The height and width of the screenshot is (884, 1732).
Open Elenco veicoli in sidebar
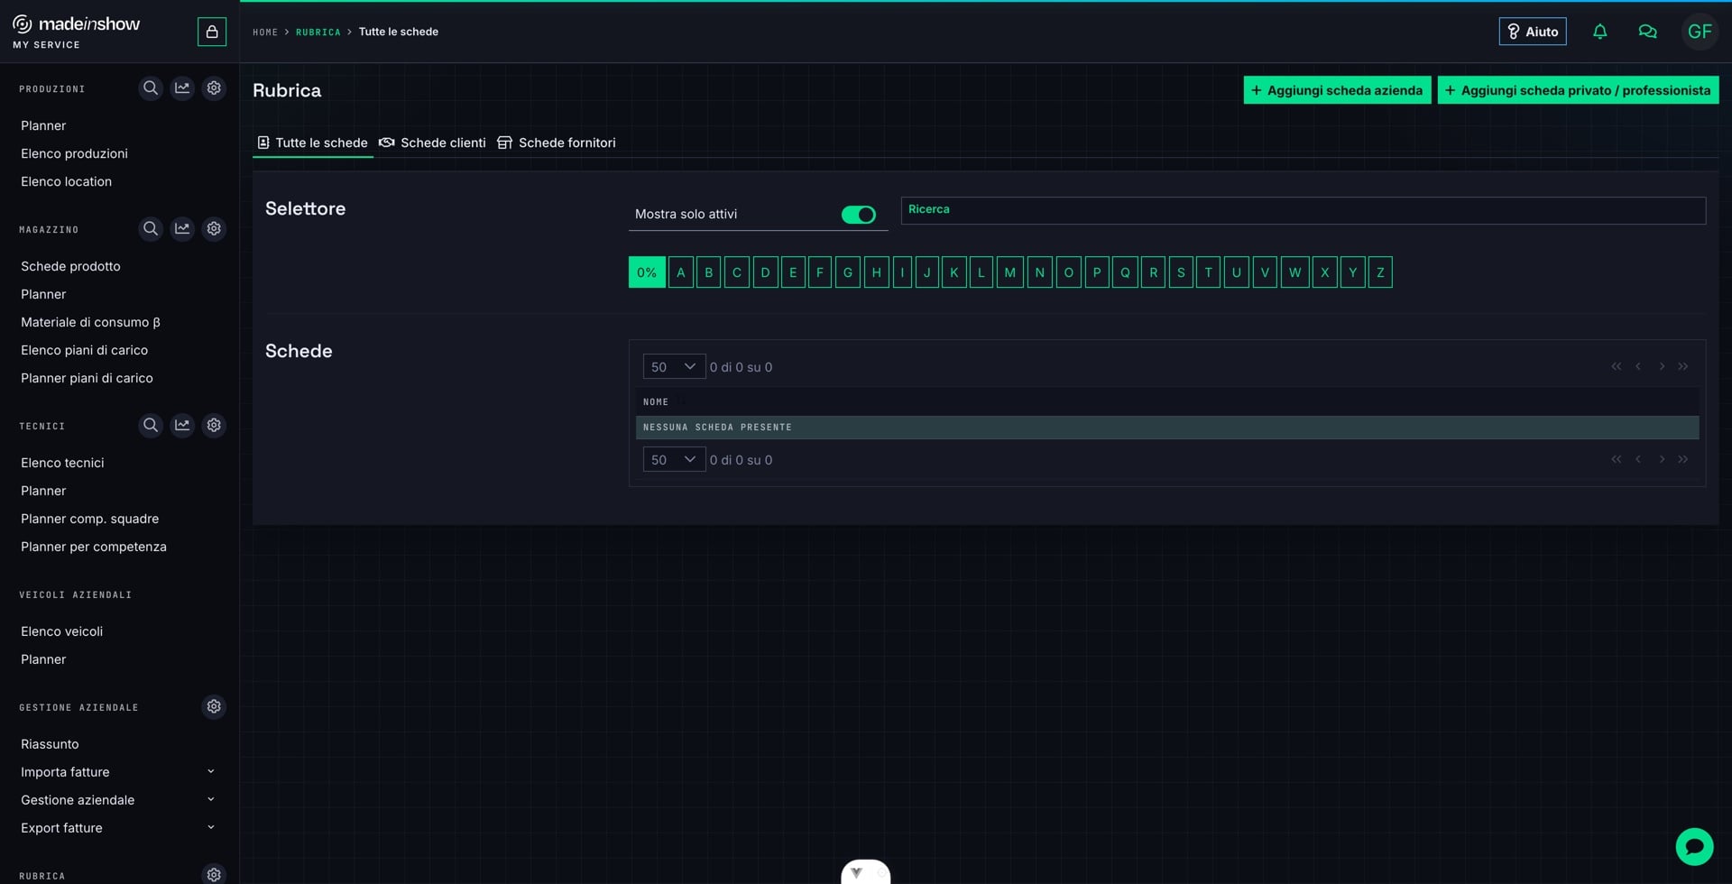click(61, 631)
